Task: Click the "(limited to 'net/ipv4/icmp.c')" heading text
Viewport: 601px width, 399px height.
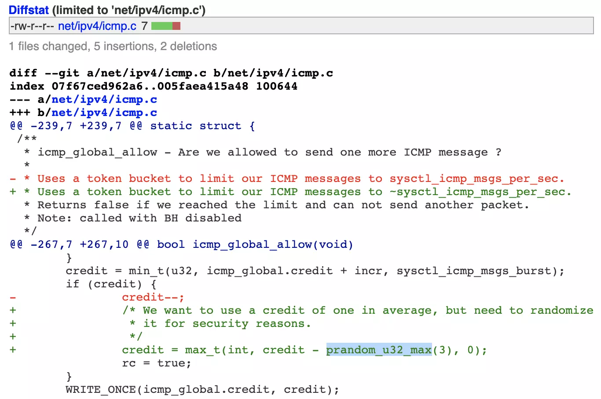Action: (128, 10)
